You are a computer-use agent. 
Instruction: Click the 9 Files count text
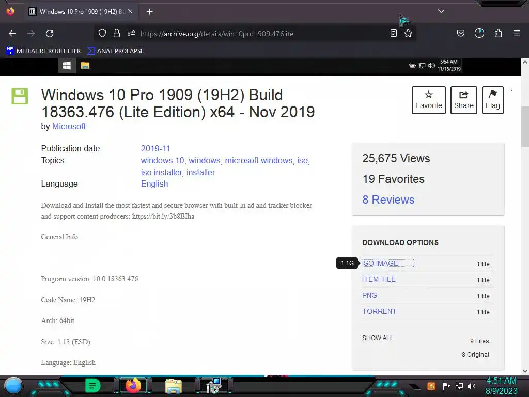tap(479, 341)
